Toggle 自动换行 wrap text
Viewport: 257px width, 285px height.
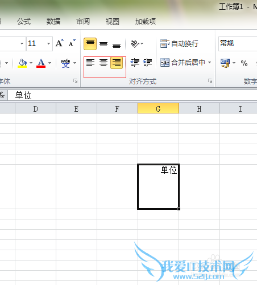[179, 44]
